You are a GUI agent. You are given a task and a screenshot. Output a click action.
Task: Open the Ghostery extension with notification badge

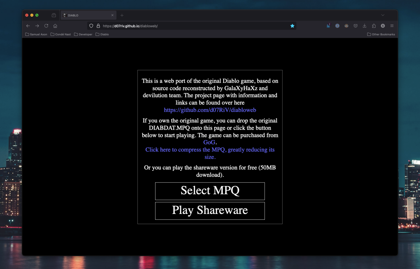coord(328,26)
